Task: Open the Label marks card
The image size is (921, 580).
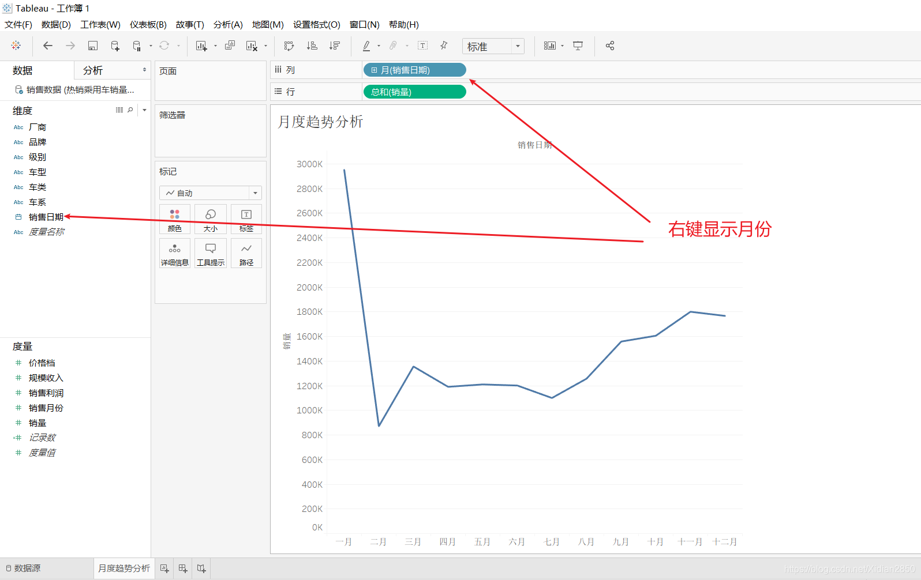Action: (x=246, y=219)
